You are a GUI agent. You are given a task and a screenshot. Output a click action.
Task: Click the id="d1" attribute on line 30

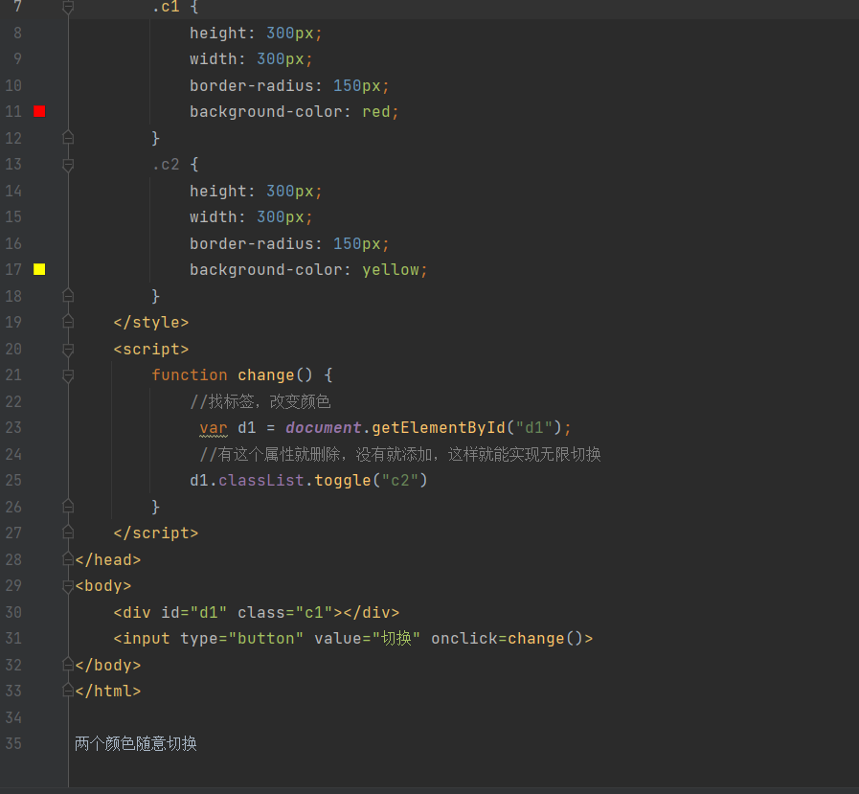194,612
